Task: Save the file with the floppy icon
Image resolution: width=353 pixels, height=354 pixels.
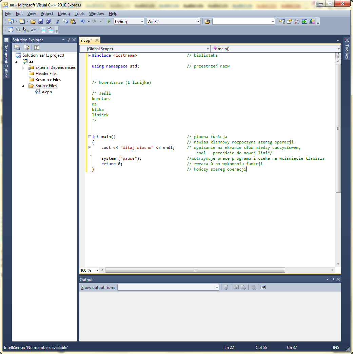Action: 41,21
